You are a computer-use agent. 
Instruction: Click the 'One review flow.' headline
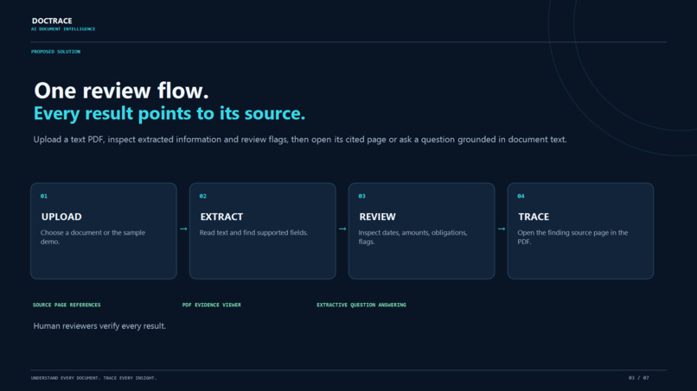[121, 91]
